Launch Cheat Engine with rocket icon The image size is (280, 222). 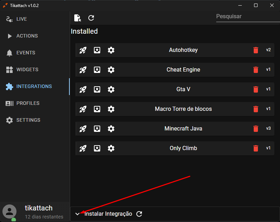pos(83,70)
